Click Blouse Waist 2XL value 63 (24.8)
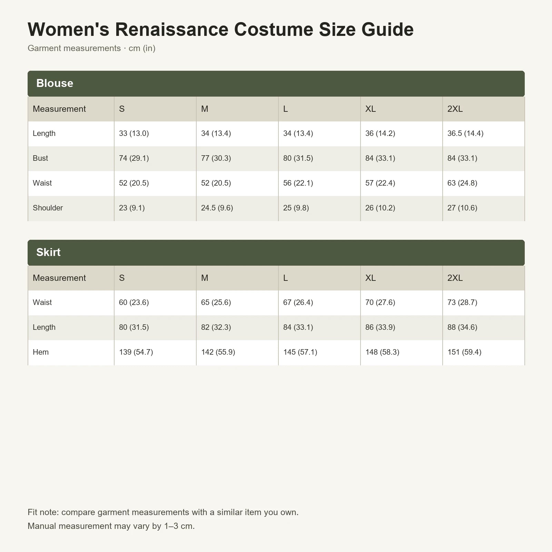The height and width of the screenshot is (552, 552). point(462,183)
